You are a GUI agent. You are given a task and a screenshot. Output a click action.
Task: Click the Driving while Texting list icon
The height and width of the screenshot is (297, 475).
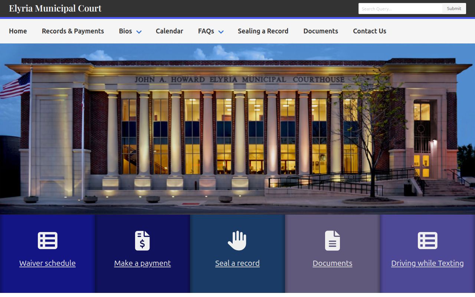[427, 241]
